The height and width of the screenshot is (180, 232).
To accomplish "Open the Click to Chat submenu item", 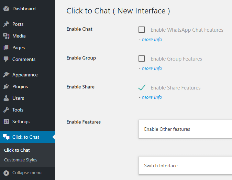I will 17,150.
